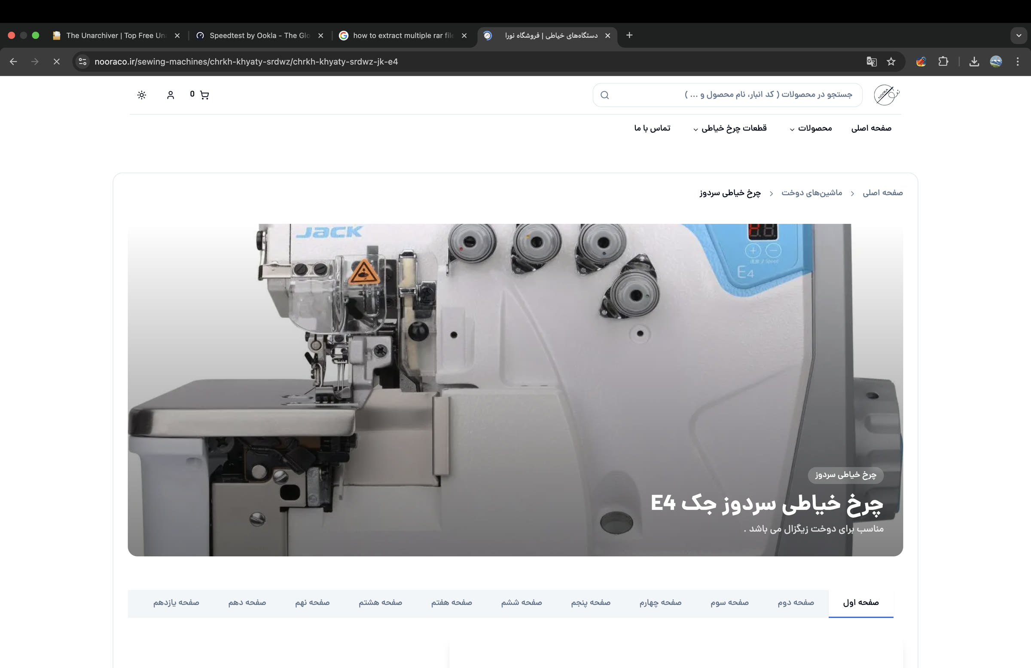Open the Chrome three-dot menu
This screenshot has width=1031, height=668.
point(1018,61)
